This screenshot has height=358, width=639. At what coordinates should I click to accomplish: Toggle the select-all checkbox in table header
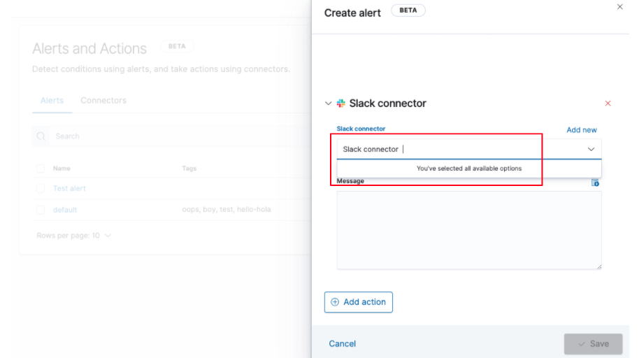(x=41, y=169)
